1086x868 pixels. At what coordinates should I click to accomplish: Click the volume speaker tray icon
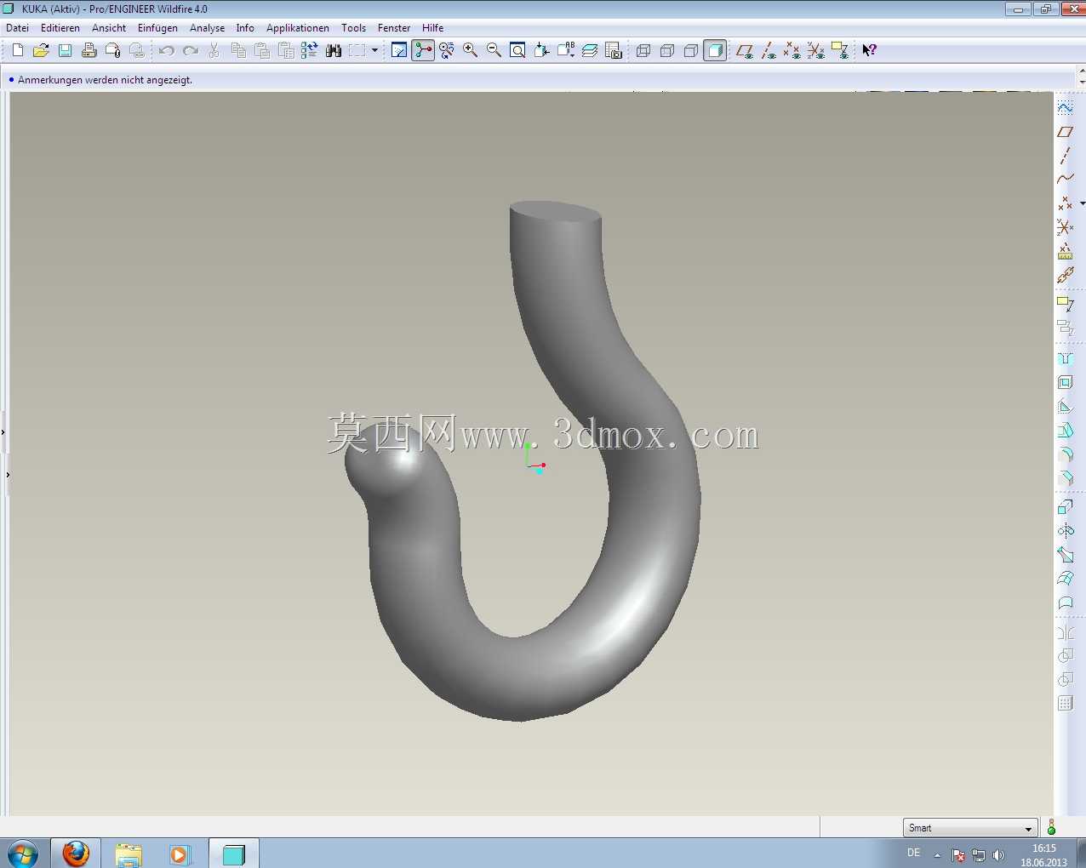pos(998,855)
